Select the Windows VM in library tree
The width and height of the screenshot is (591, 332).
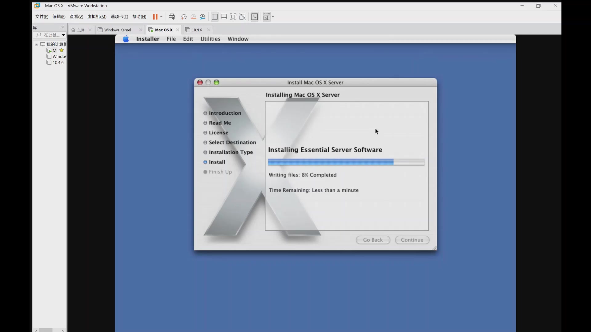[x=56, y=57]
